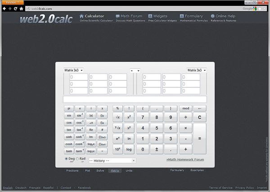Open the matrix operator dropdown
This screenshot has height=192, width=270.
click(x=135, y=70)
